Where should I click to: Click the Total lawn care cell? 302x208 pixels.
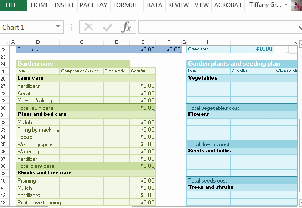coord(37,108)
